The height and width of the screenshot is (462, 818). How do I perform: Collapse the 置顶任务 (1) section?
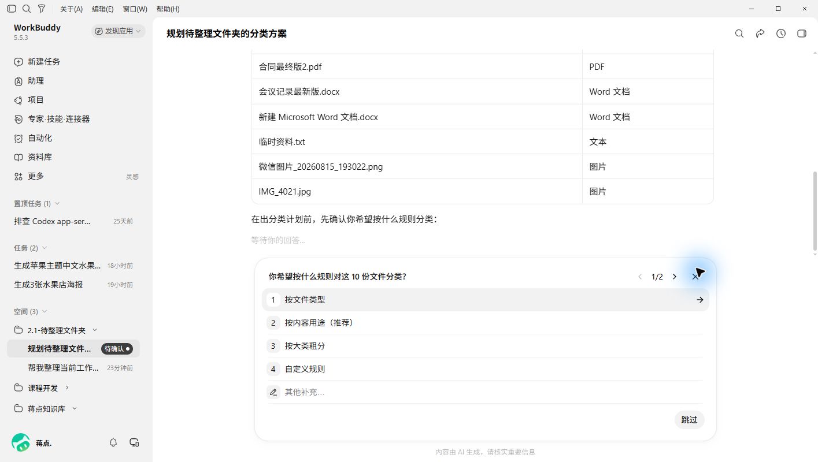57,203
